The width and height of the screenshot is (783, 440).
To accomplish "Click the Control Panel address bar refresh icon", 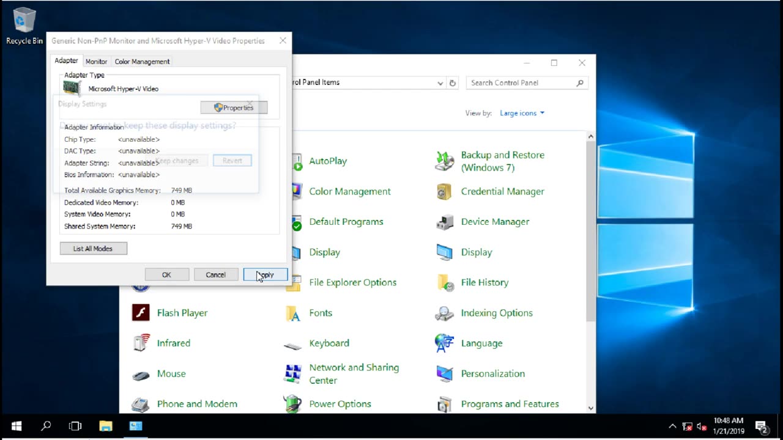I will click(x=453, y=82).
